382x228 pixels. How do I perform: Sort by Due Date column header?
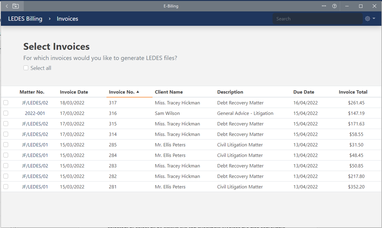click(303, 92)
